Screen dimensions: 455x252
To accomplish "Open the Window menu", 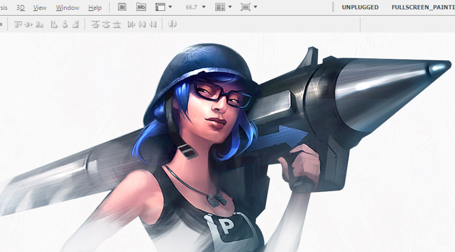I will click(x=67, y=8).
